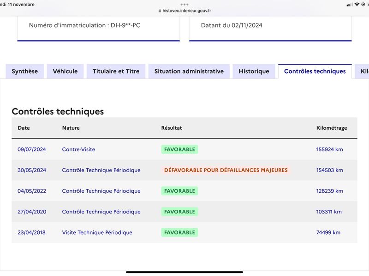Select the date 09/07/2024
369x276 pixels.
click(32, 149)
